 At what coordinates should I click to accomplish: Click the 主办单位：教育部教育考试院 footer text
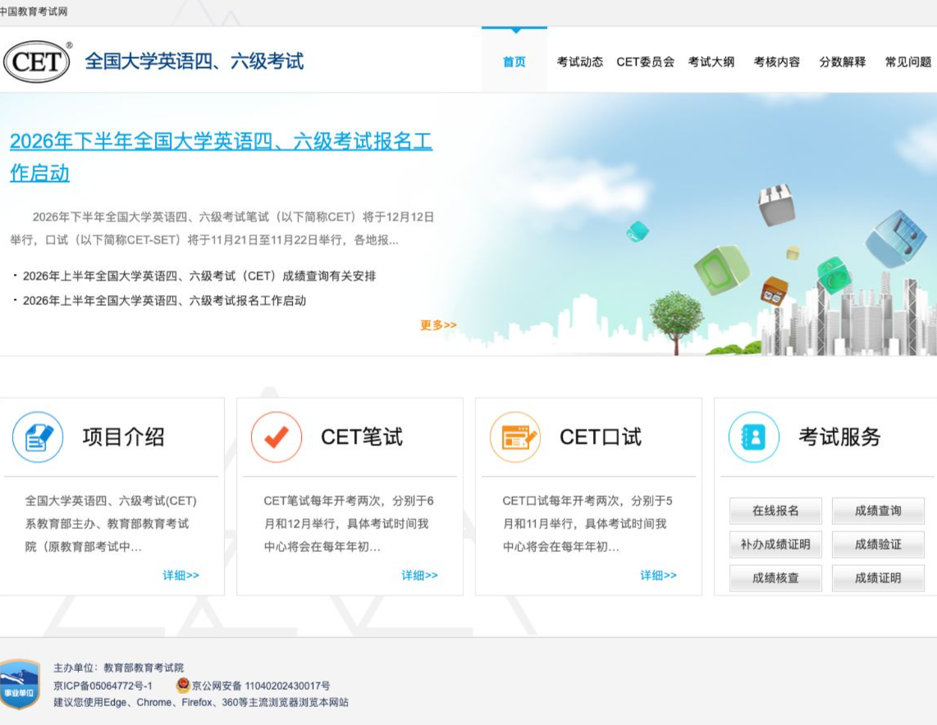(x=118, y=668)
